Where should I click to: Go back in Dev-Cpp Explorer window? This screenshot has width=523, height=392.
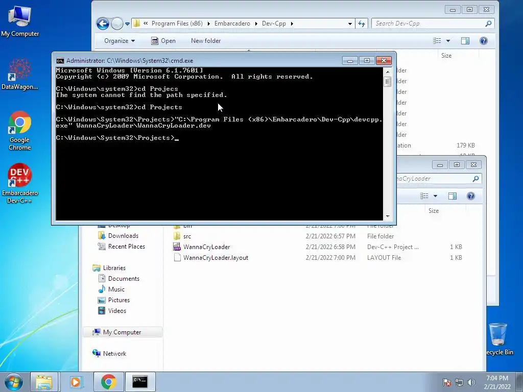pyautogui.click(x=103, y=23)
